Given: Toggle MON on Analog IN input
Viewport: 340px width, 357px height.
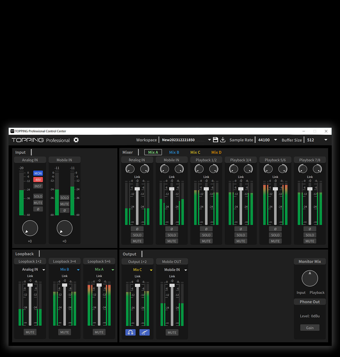Looking at the screenshot, I should [x=38, y=173].
